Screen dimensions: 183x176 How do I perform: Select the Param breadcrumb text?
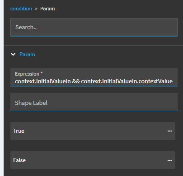pyautogui.click(x=47, y=9)
